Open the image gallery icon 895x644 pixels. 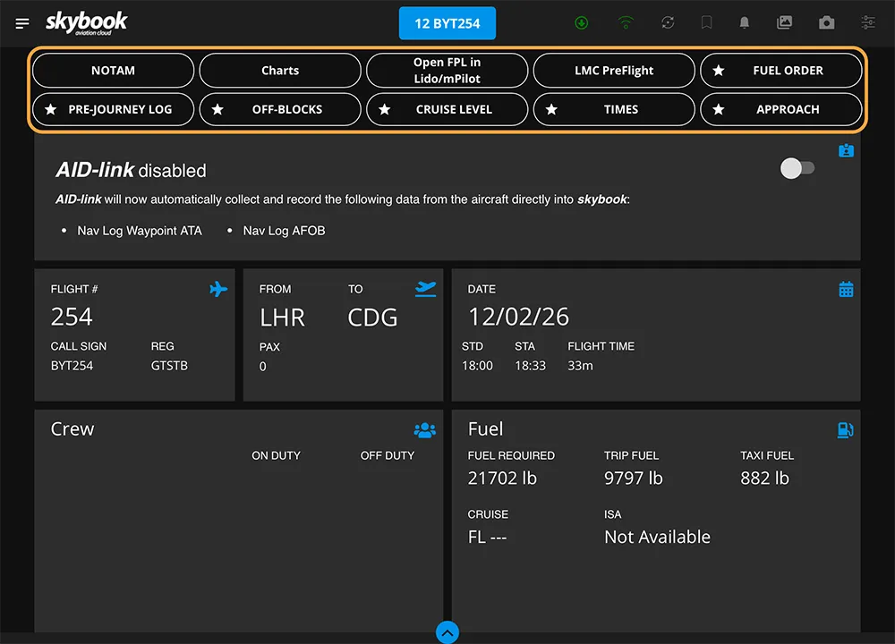(x=785, y=23)
